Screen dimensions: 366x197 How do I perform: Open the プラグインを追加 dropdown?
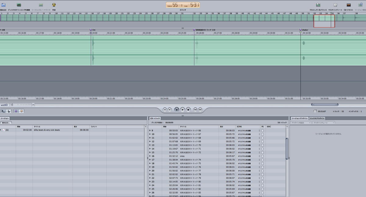301,123
